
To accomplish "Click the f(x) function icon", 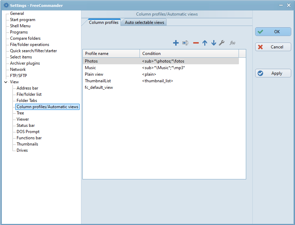I will (x=232, y=43).
